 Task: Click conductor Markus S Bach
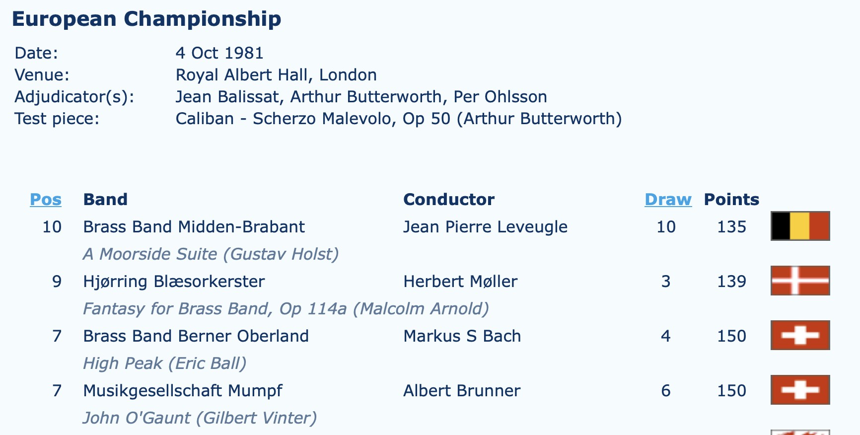tap(462, 336)
